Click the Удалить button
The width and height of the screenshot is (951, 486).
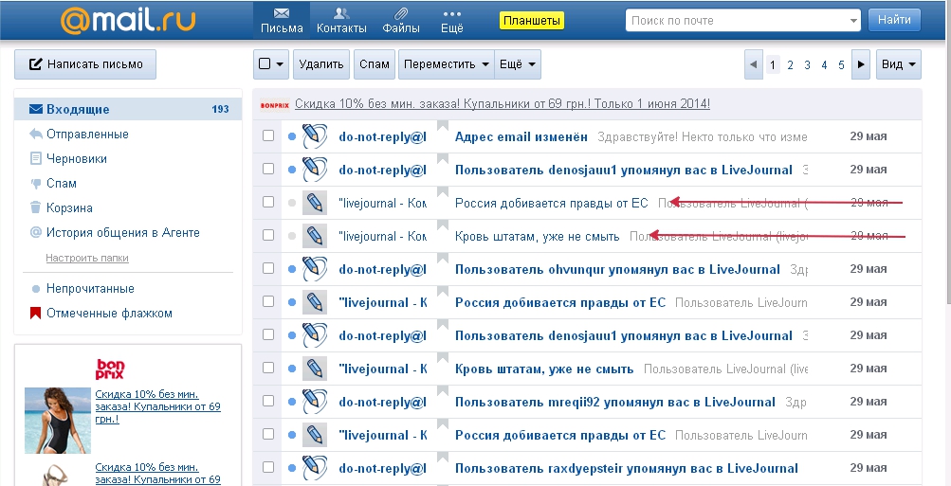click(321, 64)
